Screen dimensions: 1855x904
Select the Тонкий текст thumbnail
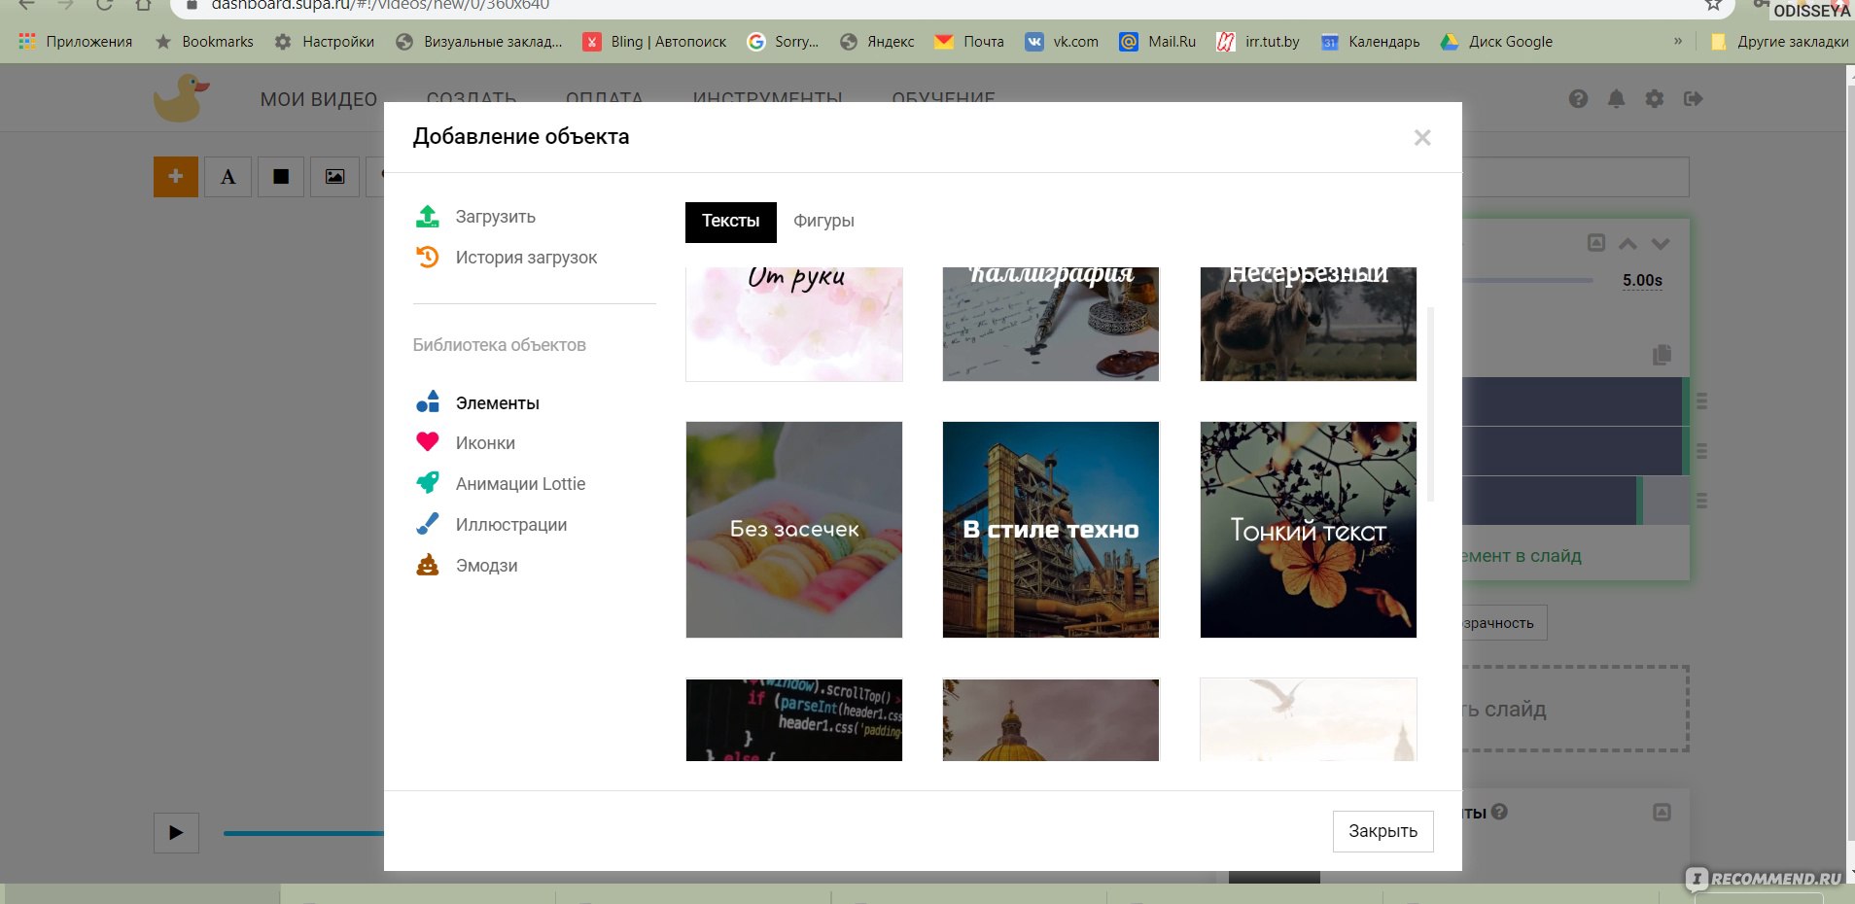tap(1309, 530)
